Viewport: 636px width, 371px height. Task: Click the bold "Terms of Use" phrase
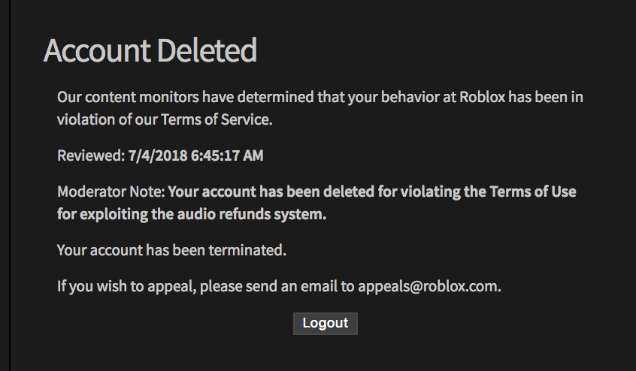coord(533,192)
